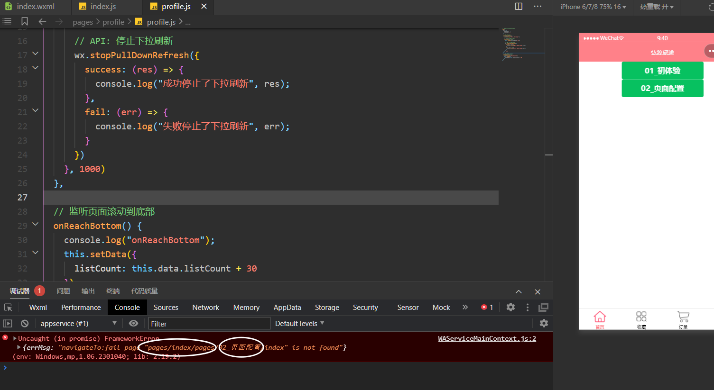
Task: Click the split editor icon
Action: coord(519,6)
